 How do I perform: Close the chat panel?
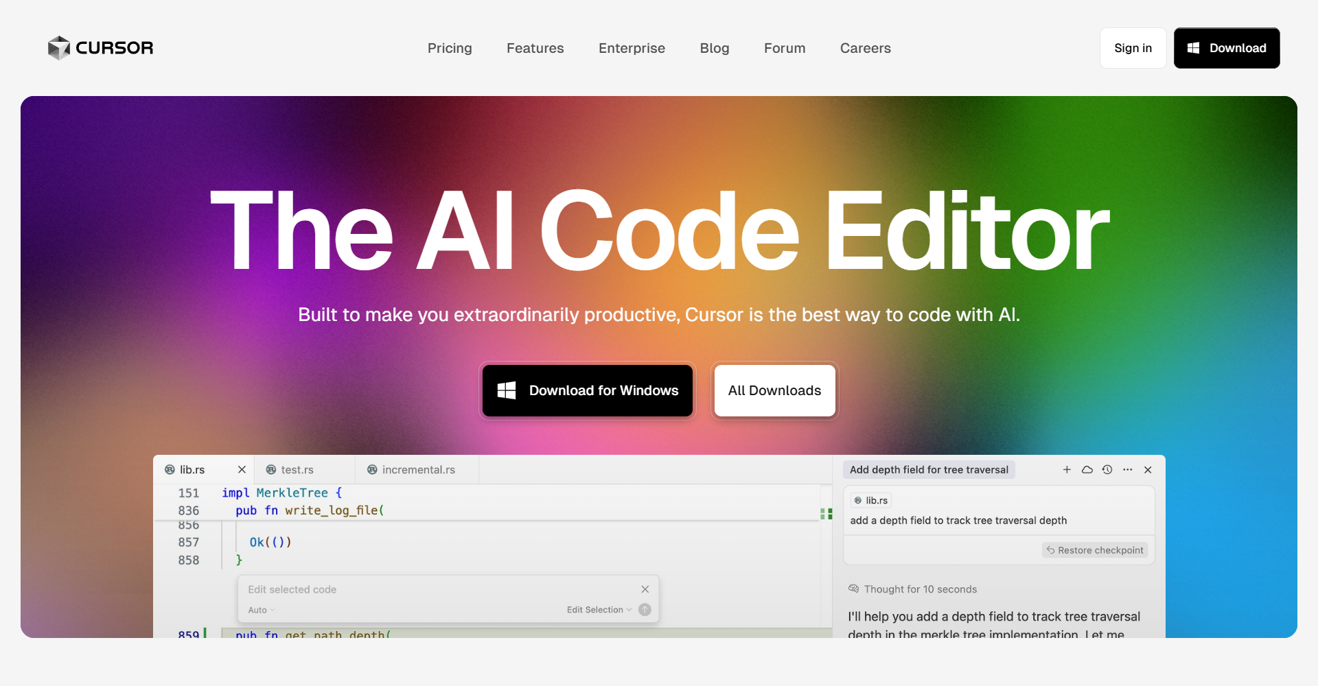(1148, 470)
